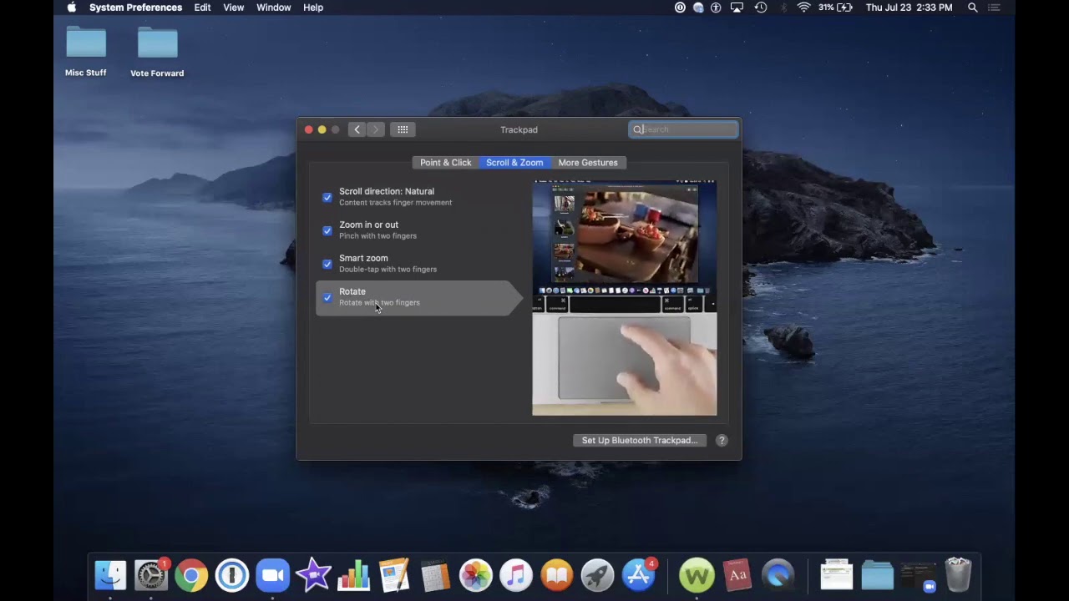Select Vote Forward desktop folder
1069x601 pixels.
(x=157, y=52)
